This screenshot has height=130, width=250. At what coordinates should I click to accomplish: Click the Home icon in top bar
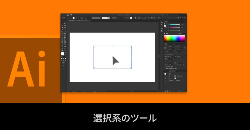click(68, 15)
